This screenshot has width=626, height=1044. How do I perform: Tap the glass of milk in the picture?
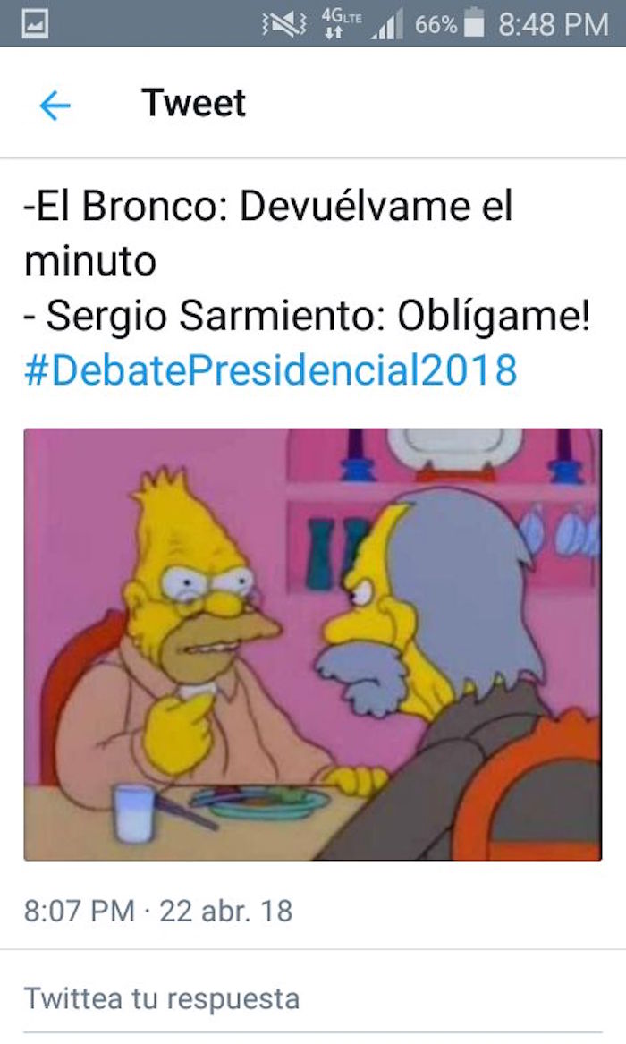coord(133,814)
